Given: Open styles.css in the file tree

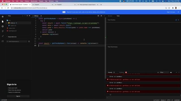Looking at the screenshot, I should pyautogui.click(x=13, y=26).
